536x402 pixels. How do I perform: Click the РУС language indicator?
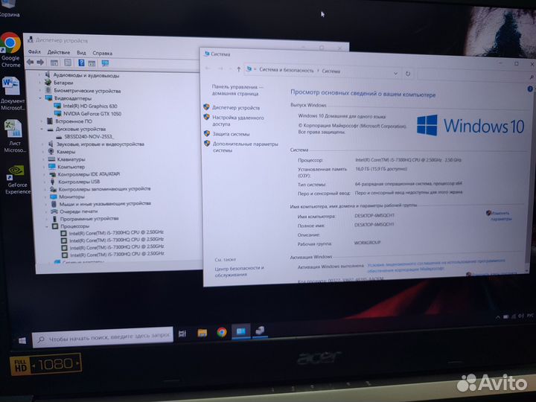pyautogui.click(x=531, y=316)
